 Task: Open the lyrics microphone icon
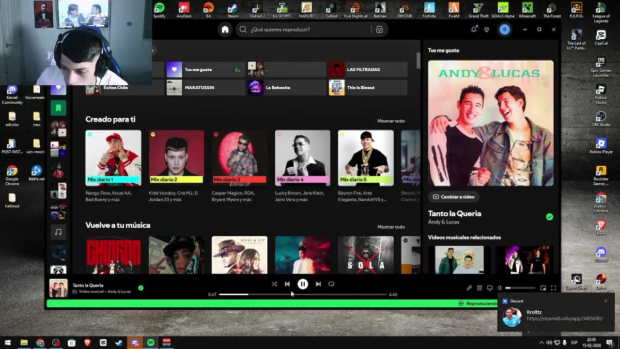[x=469, y=288]
